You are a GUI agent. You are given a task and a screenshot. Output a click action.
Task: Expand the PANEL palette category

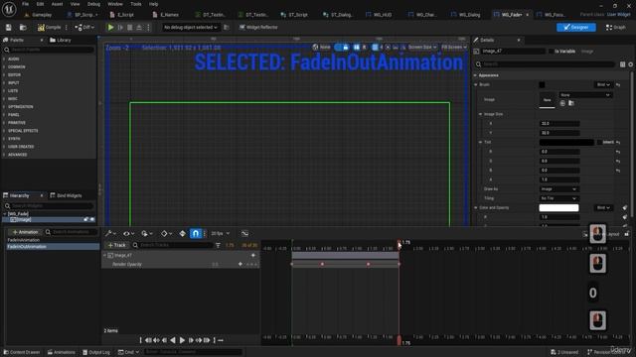tap(13, 115)
